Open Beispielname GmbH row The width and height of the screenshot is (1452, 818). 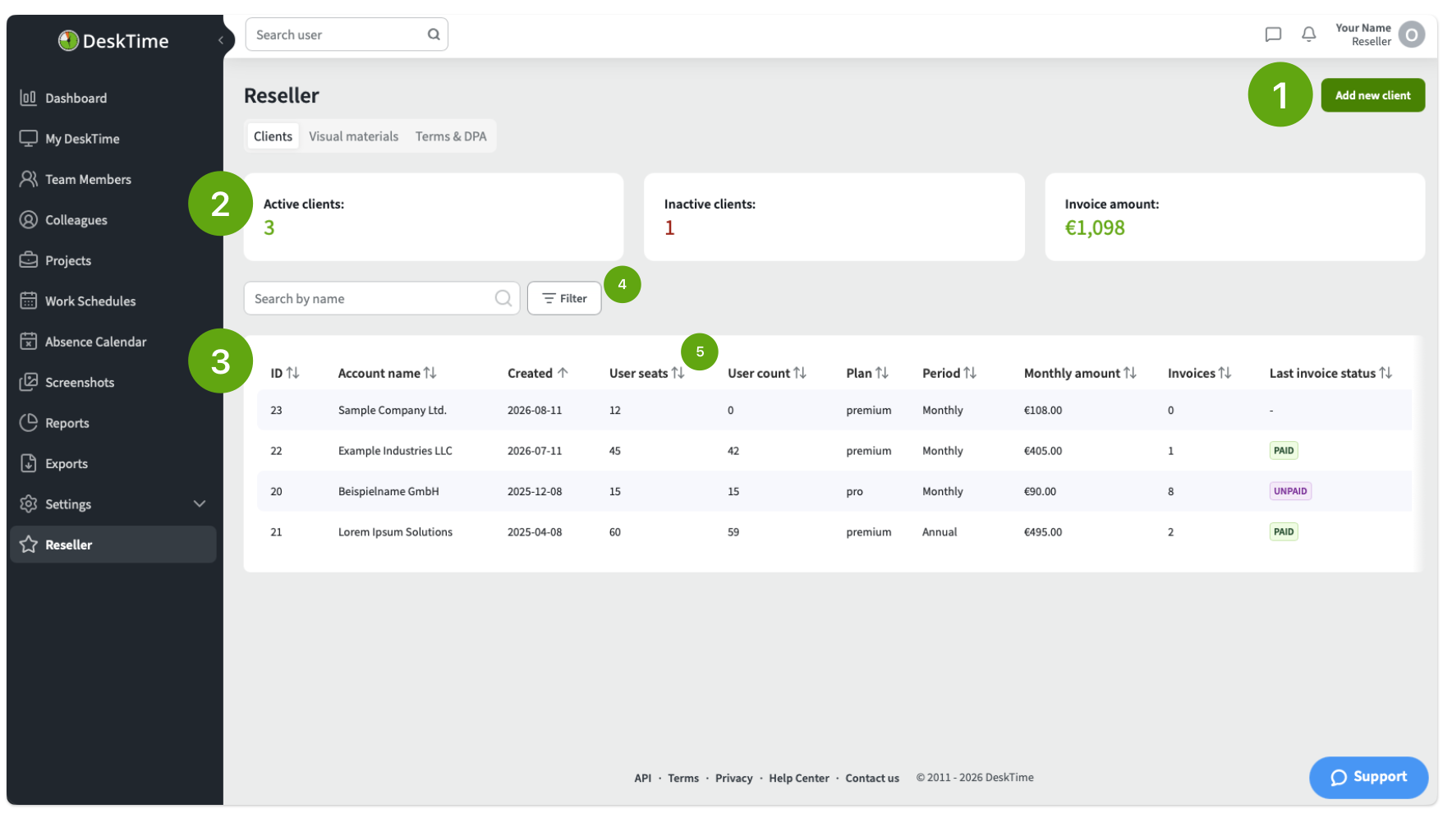[x=834, y=491]
